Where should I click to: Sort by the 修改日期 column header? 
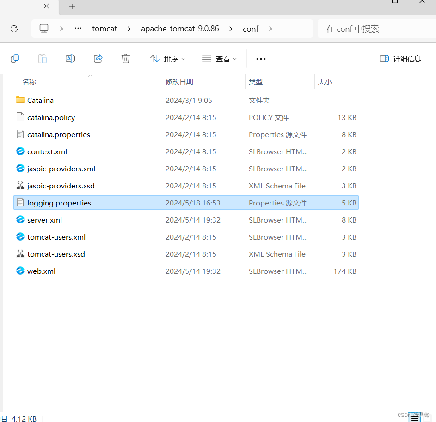(179, 82)
